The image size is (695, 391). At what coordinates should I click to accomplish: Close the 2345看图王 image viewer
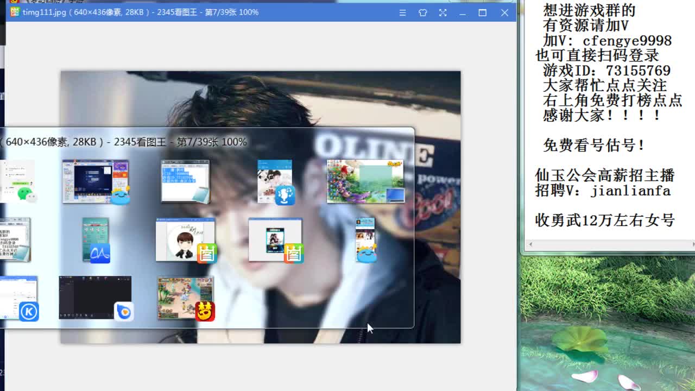(504, 12)
